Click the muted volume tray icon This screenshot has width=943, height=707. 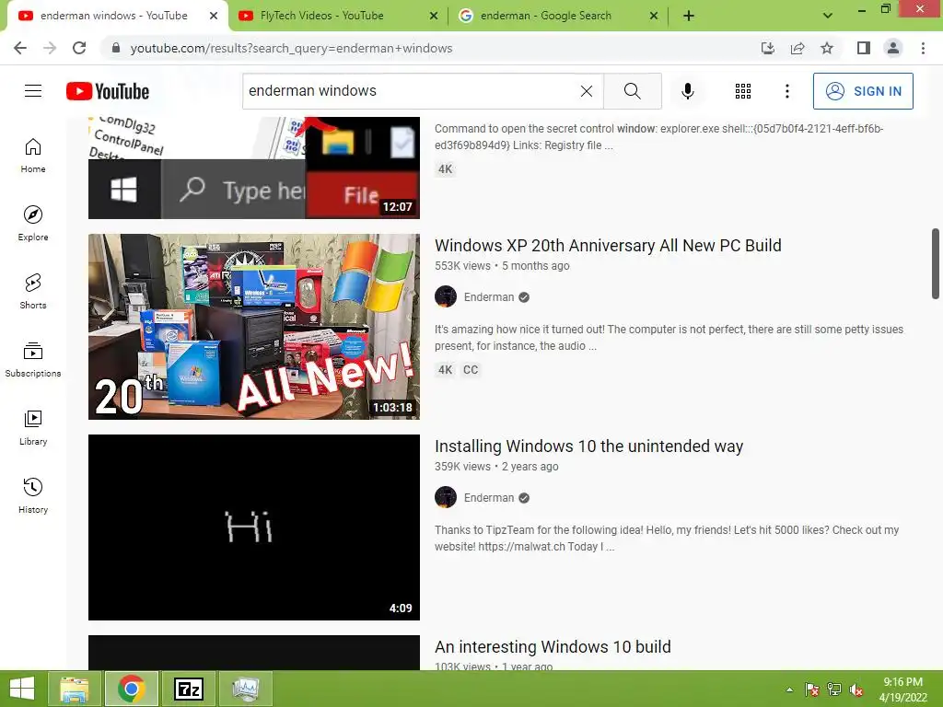(856, 690)
